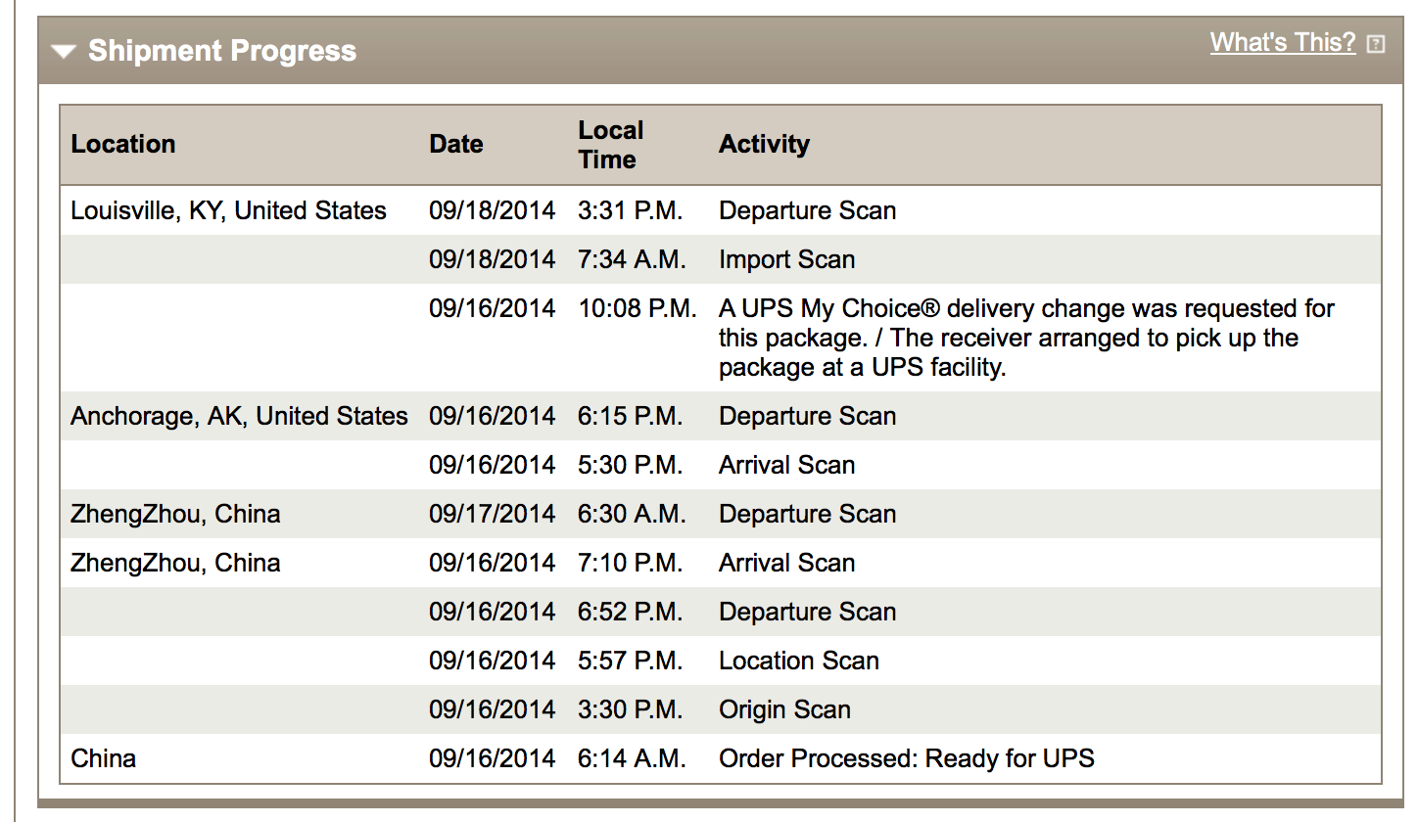Click the 10:08 P.M. time cell
The height and width of the screenshot is (822, 1418).
pos(637,308)
